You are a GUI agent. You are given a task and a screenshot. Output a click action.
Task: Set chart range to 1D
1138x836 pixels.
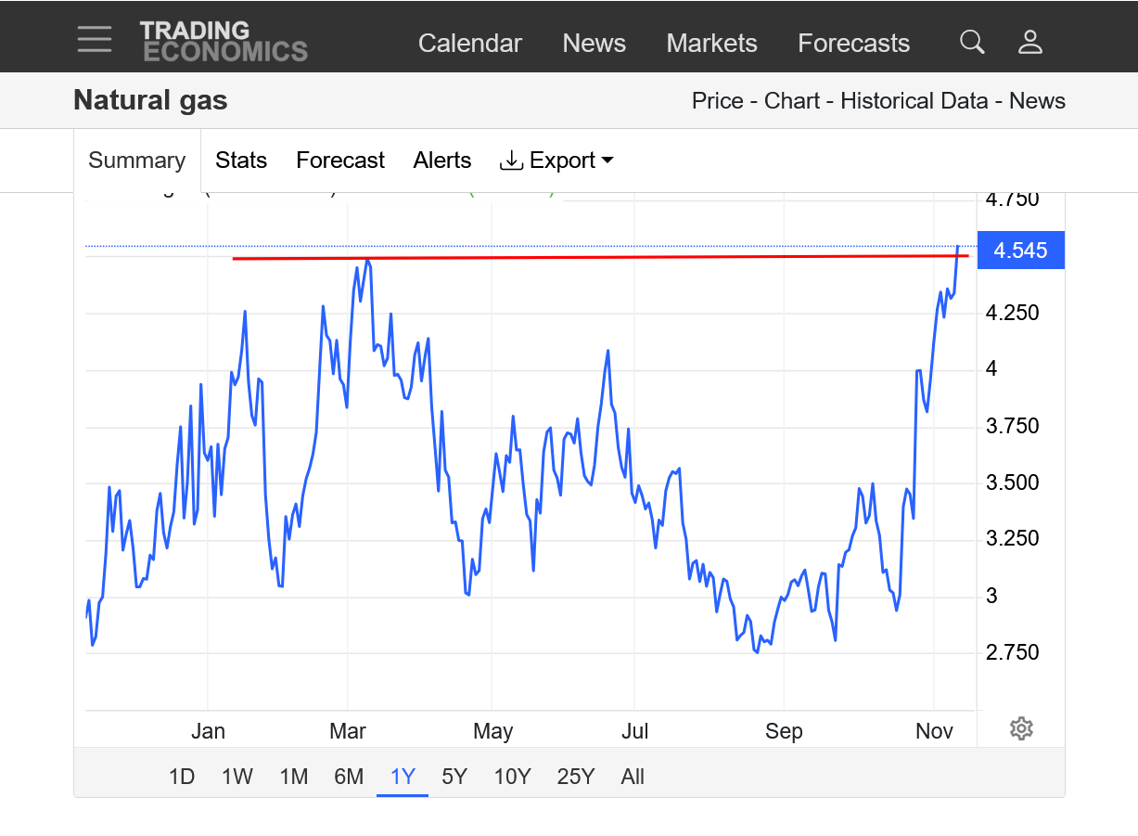(x=182, y=777)
